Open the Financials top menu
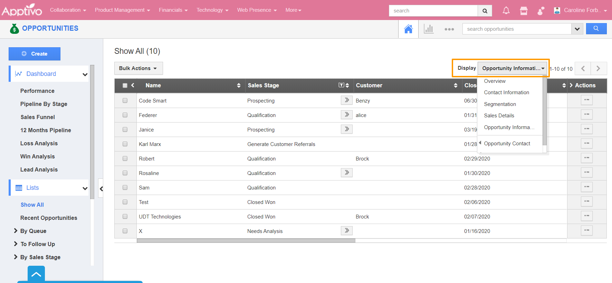The width and height of the screenshot is (612, 283). (x=173, y=10)
